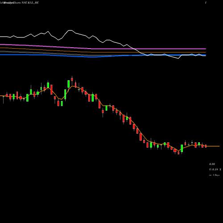Viewport: 223px width, 223px height.
Task: Click the 'in 1 Days' label
Action: pyautogui.click(x=214, y=175)
